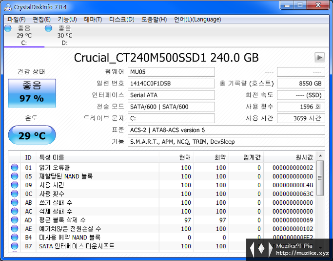Image resolution: width=333 pixels, height=261 pixels.
Task: Open the 기능(U) menu
Action: [x=67, y=20]
